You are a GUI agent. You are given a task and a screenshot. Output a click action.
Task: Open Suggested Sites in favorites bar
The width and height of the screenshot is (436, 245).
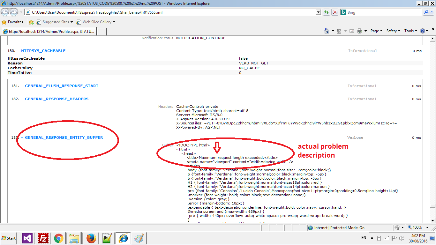[55, 22]
